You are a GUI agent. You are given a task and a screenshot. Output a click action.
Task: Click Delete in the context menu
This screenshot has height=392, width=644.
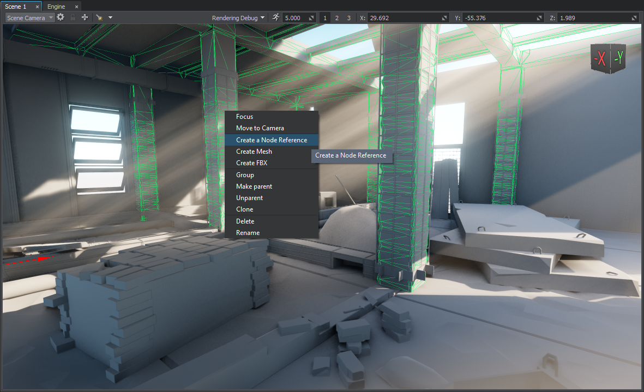[x=245, y=221]
